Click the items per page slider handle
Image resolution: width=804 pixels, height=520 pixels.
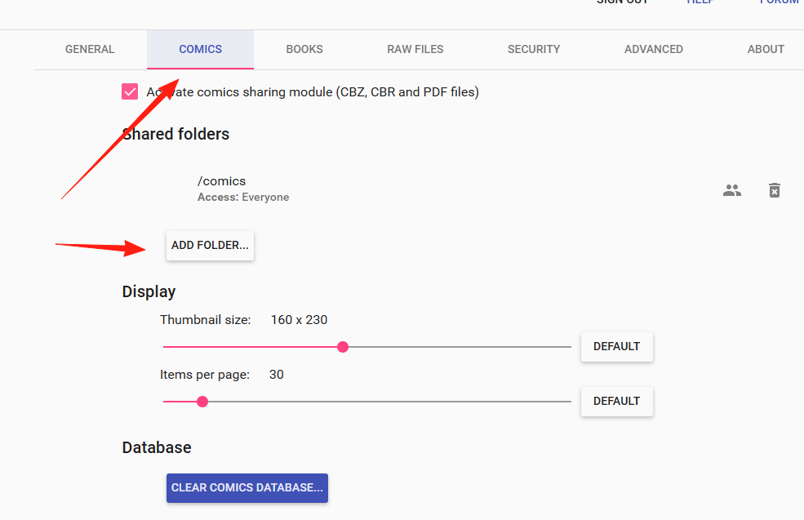[202, 402]
